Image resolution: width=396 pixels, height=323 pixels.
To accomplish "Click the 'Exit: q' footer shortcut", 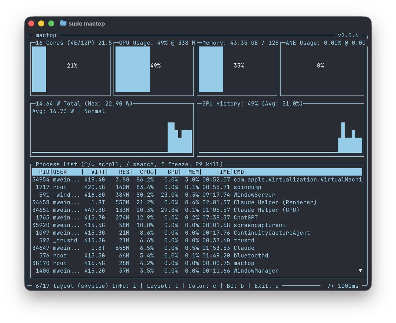I will [267, 286].
